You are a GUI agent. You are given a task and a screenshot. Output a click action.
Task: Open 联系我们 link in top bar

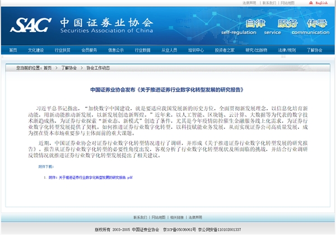pos(269,3)
